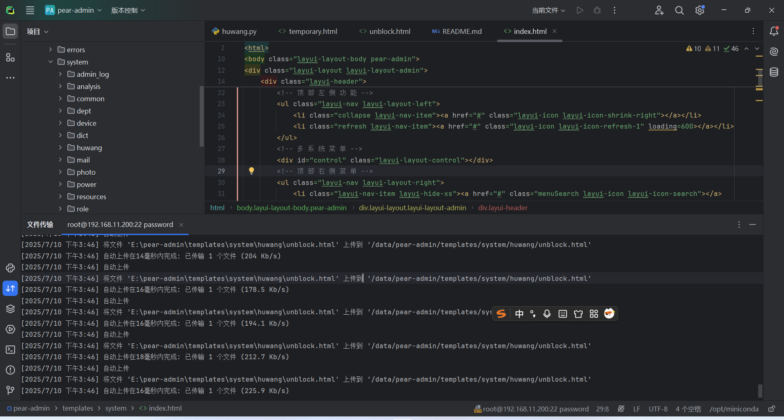Open the 当前文件 run configuration dropdown

click(548, 10)
